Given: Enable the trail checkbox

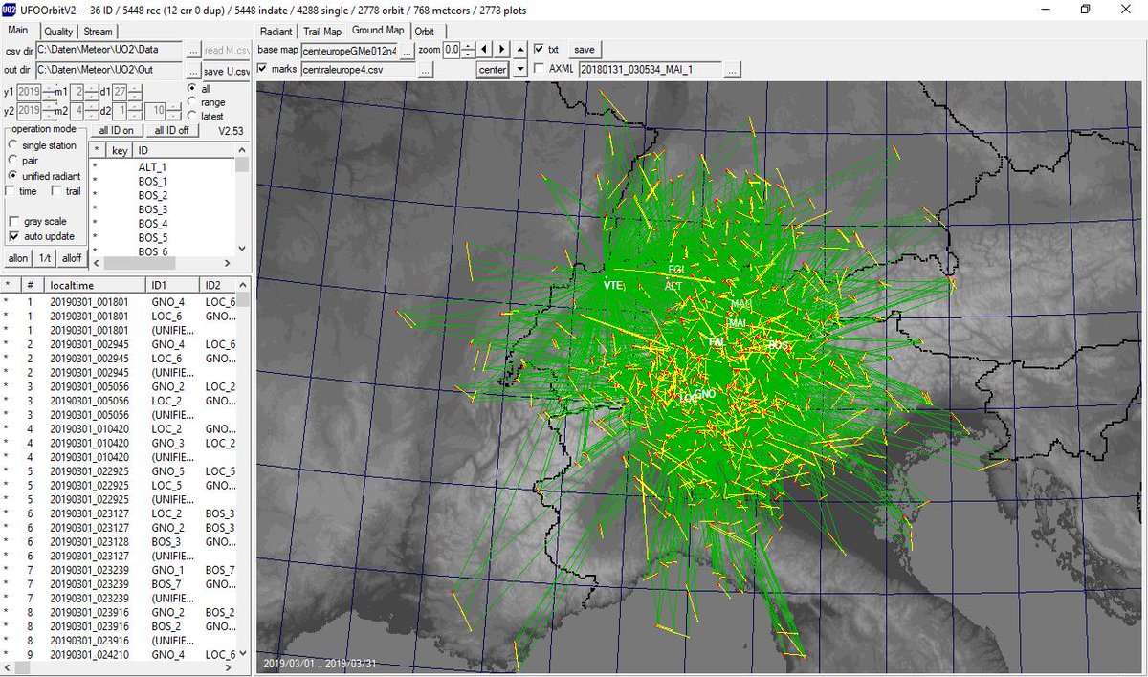Looking at the screenshot, I should coord(56,191).
